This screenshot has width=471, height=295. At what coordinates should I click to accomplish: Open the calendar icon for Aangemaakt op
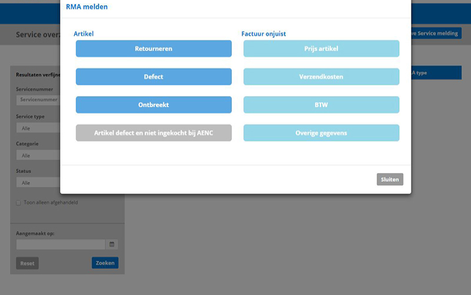[112, 244]
